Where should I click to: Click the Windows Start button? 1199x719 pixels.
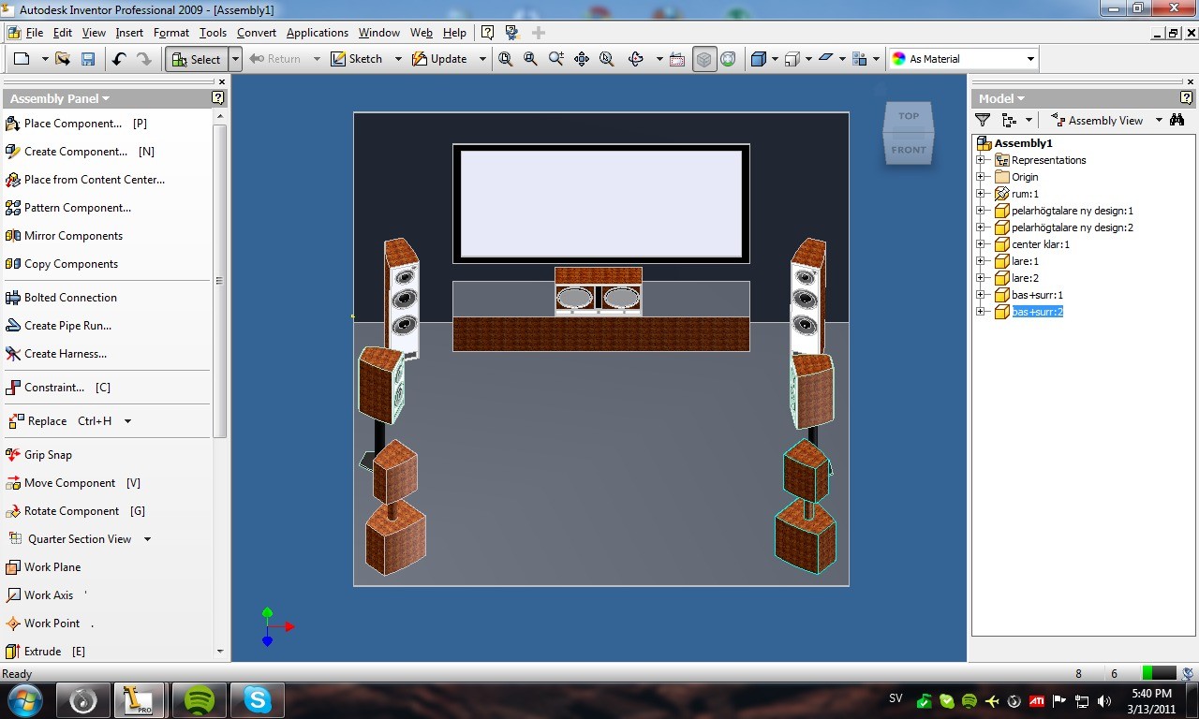pos(23,699)
